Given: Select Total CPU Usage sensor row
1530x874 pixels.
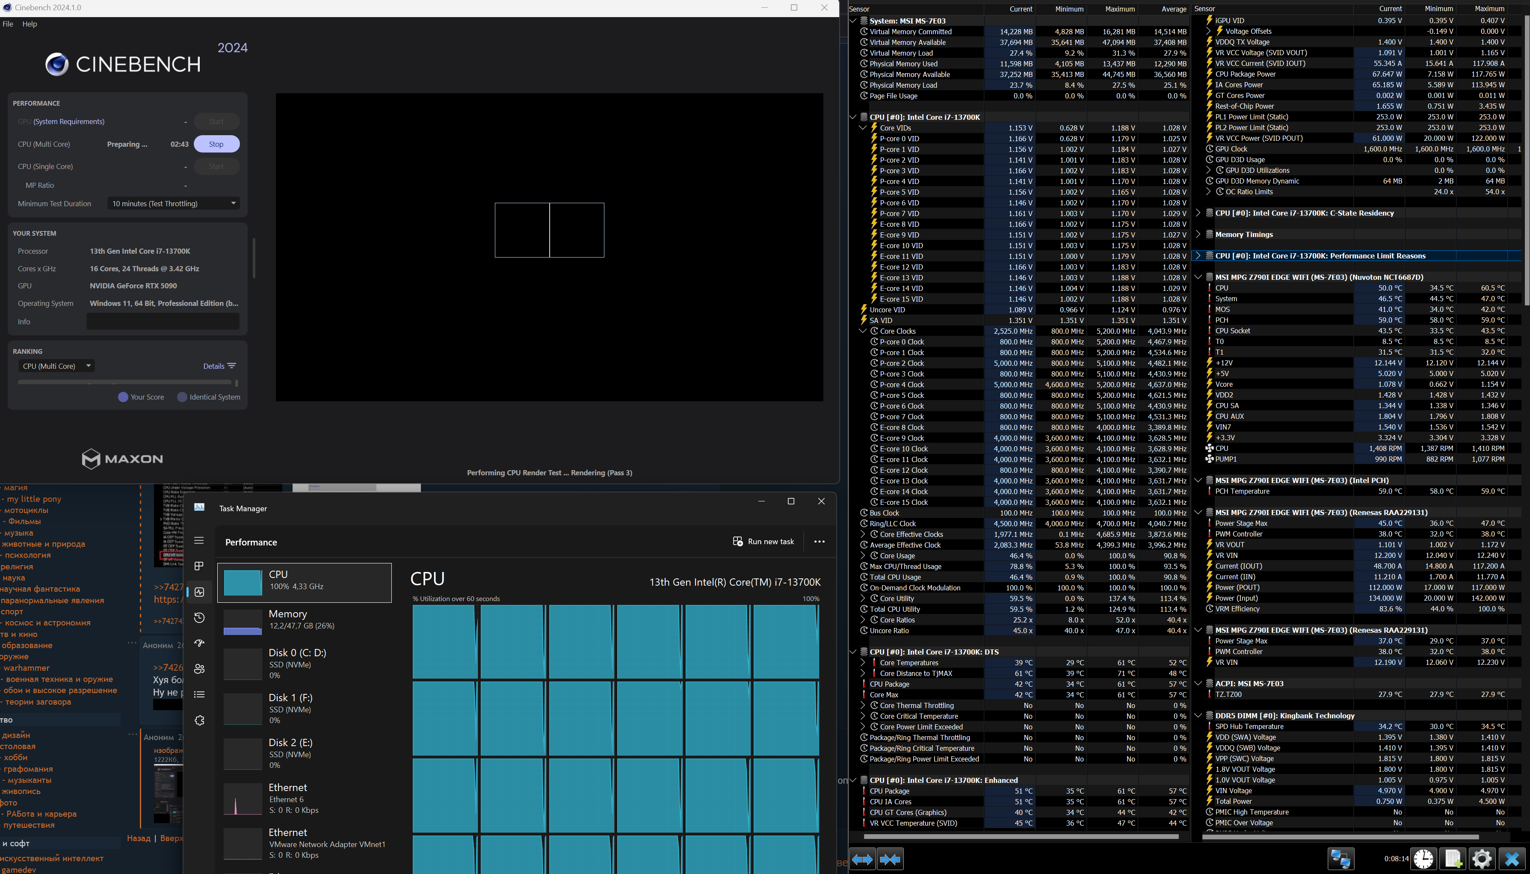Looking at the screenshot, I should point(1019,578).
